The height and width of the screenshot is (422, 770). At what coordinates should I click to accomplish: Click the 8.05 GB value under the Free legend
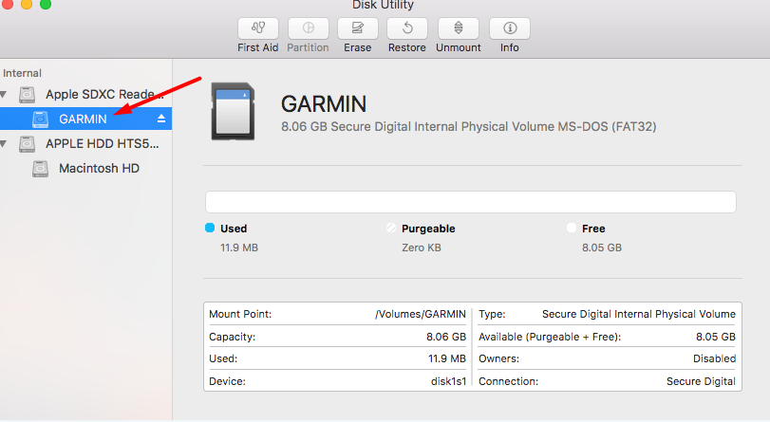coord(602,248)
